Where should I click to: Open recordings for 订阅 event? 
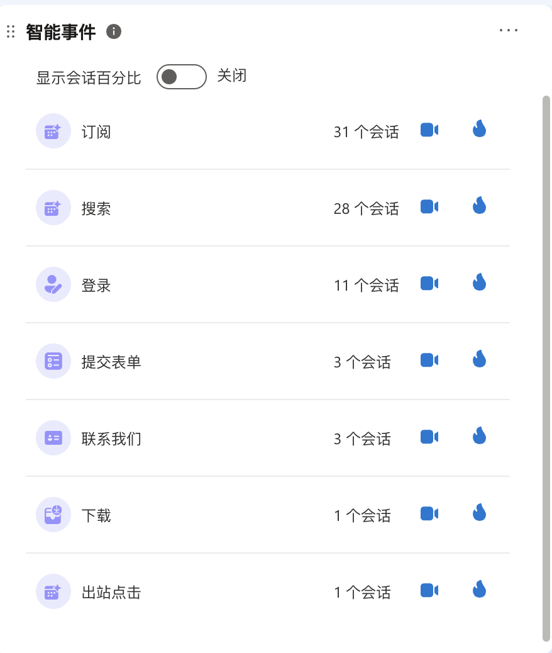(x=429, y=130)
